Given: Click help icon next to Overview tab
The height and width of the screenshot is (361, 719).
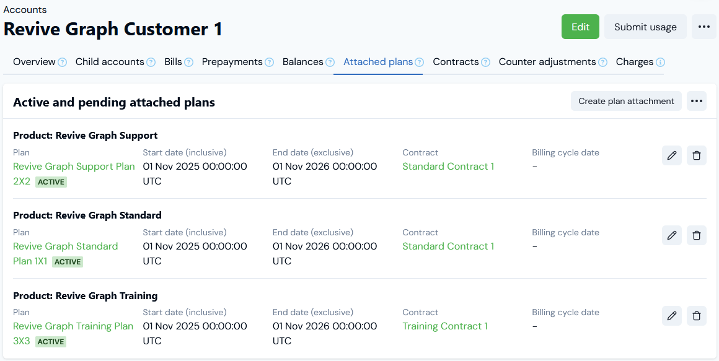Looking at the screenshot, I should pyautogui.click(x=62, y=62).
